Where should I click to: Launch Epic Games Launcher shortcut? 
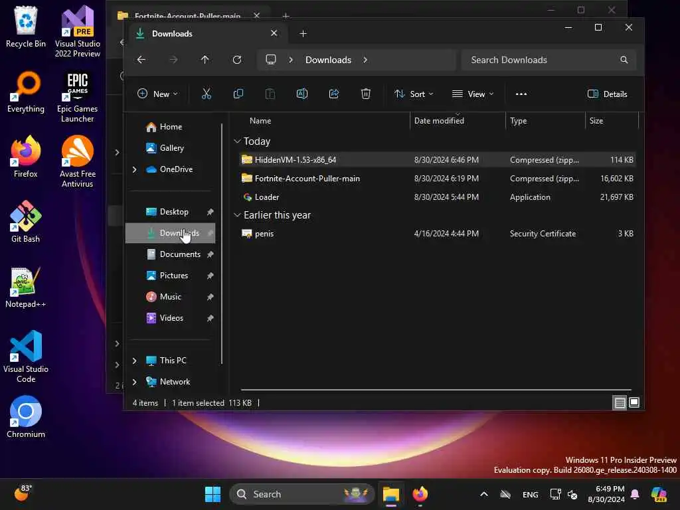(78, 96)
